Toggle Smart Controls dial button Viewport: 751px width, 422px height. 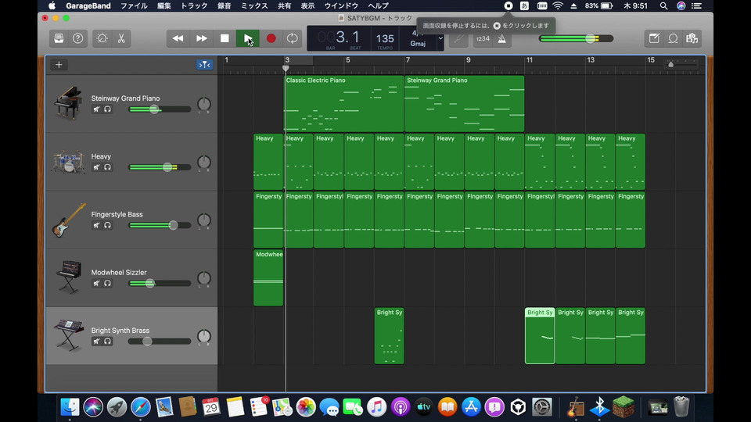(x=102, y=38)
